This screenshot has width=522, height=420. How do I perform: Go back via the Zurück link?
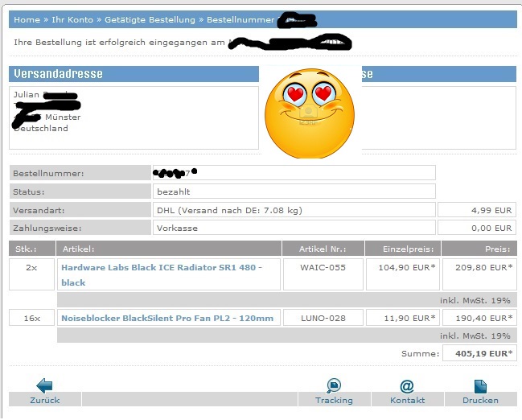[44, 400]
